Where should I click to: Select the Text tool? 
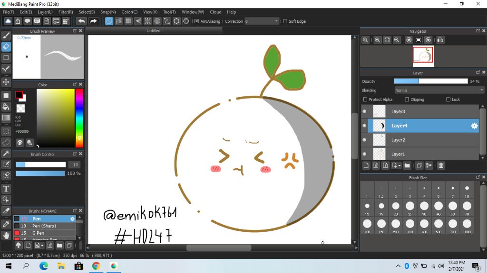coord(6,189)
